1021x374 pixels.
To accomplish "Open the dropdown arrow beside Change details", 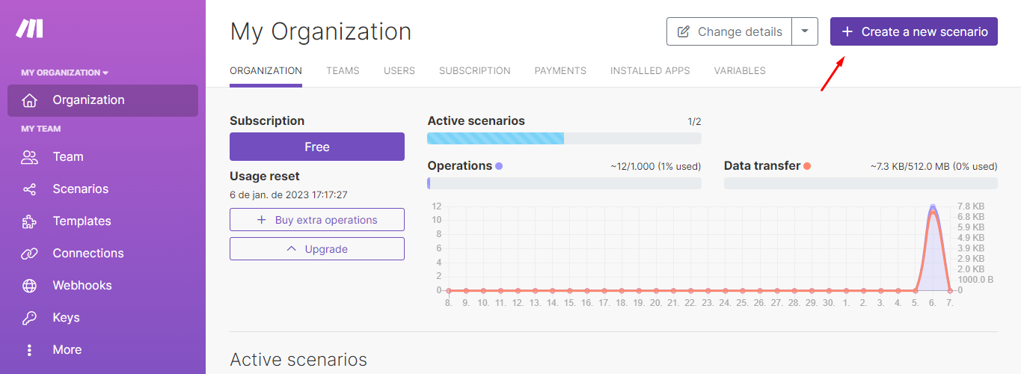I will [805, 31].
